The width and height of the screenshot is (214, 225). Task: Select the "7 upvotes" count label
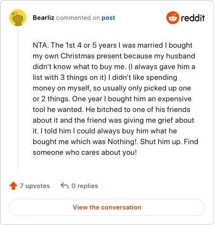pos(35,186)
